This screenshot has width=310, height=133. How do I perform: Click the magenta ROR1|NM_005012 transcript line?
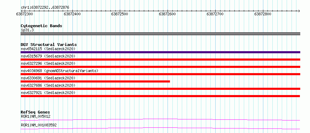pyautogui.click(x=160, y=119)
